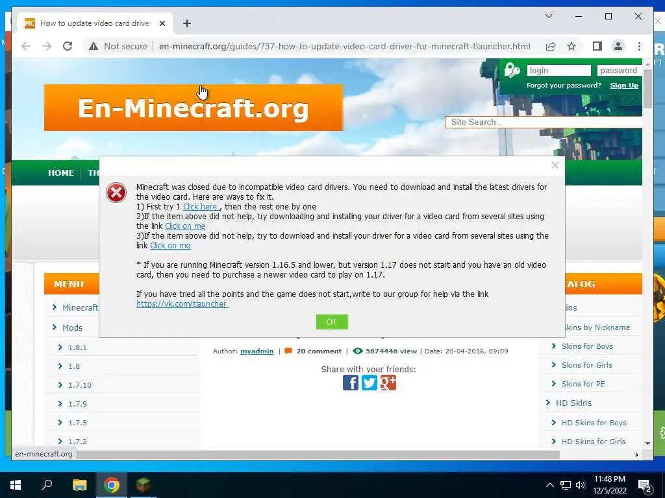Select Mods version 1.7.9

click(77, 404)
